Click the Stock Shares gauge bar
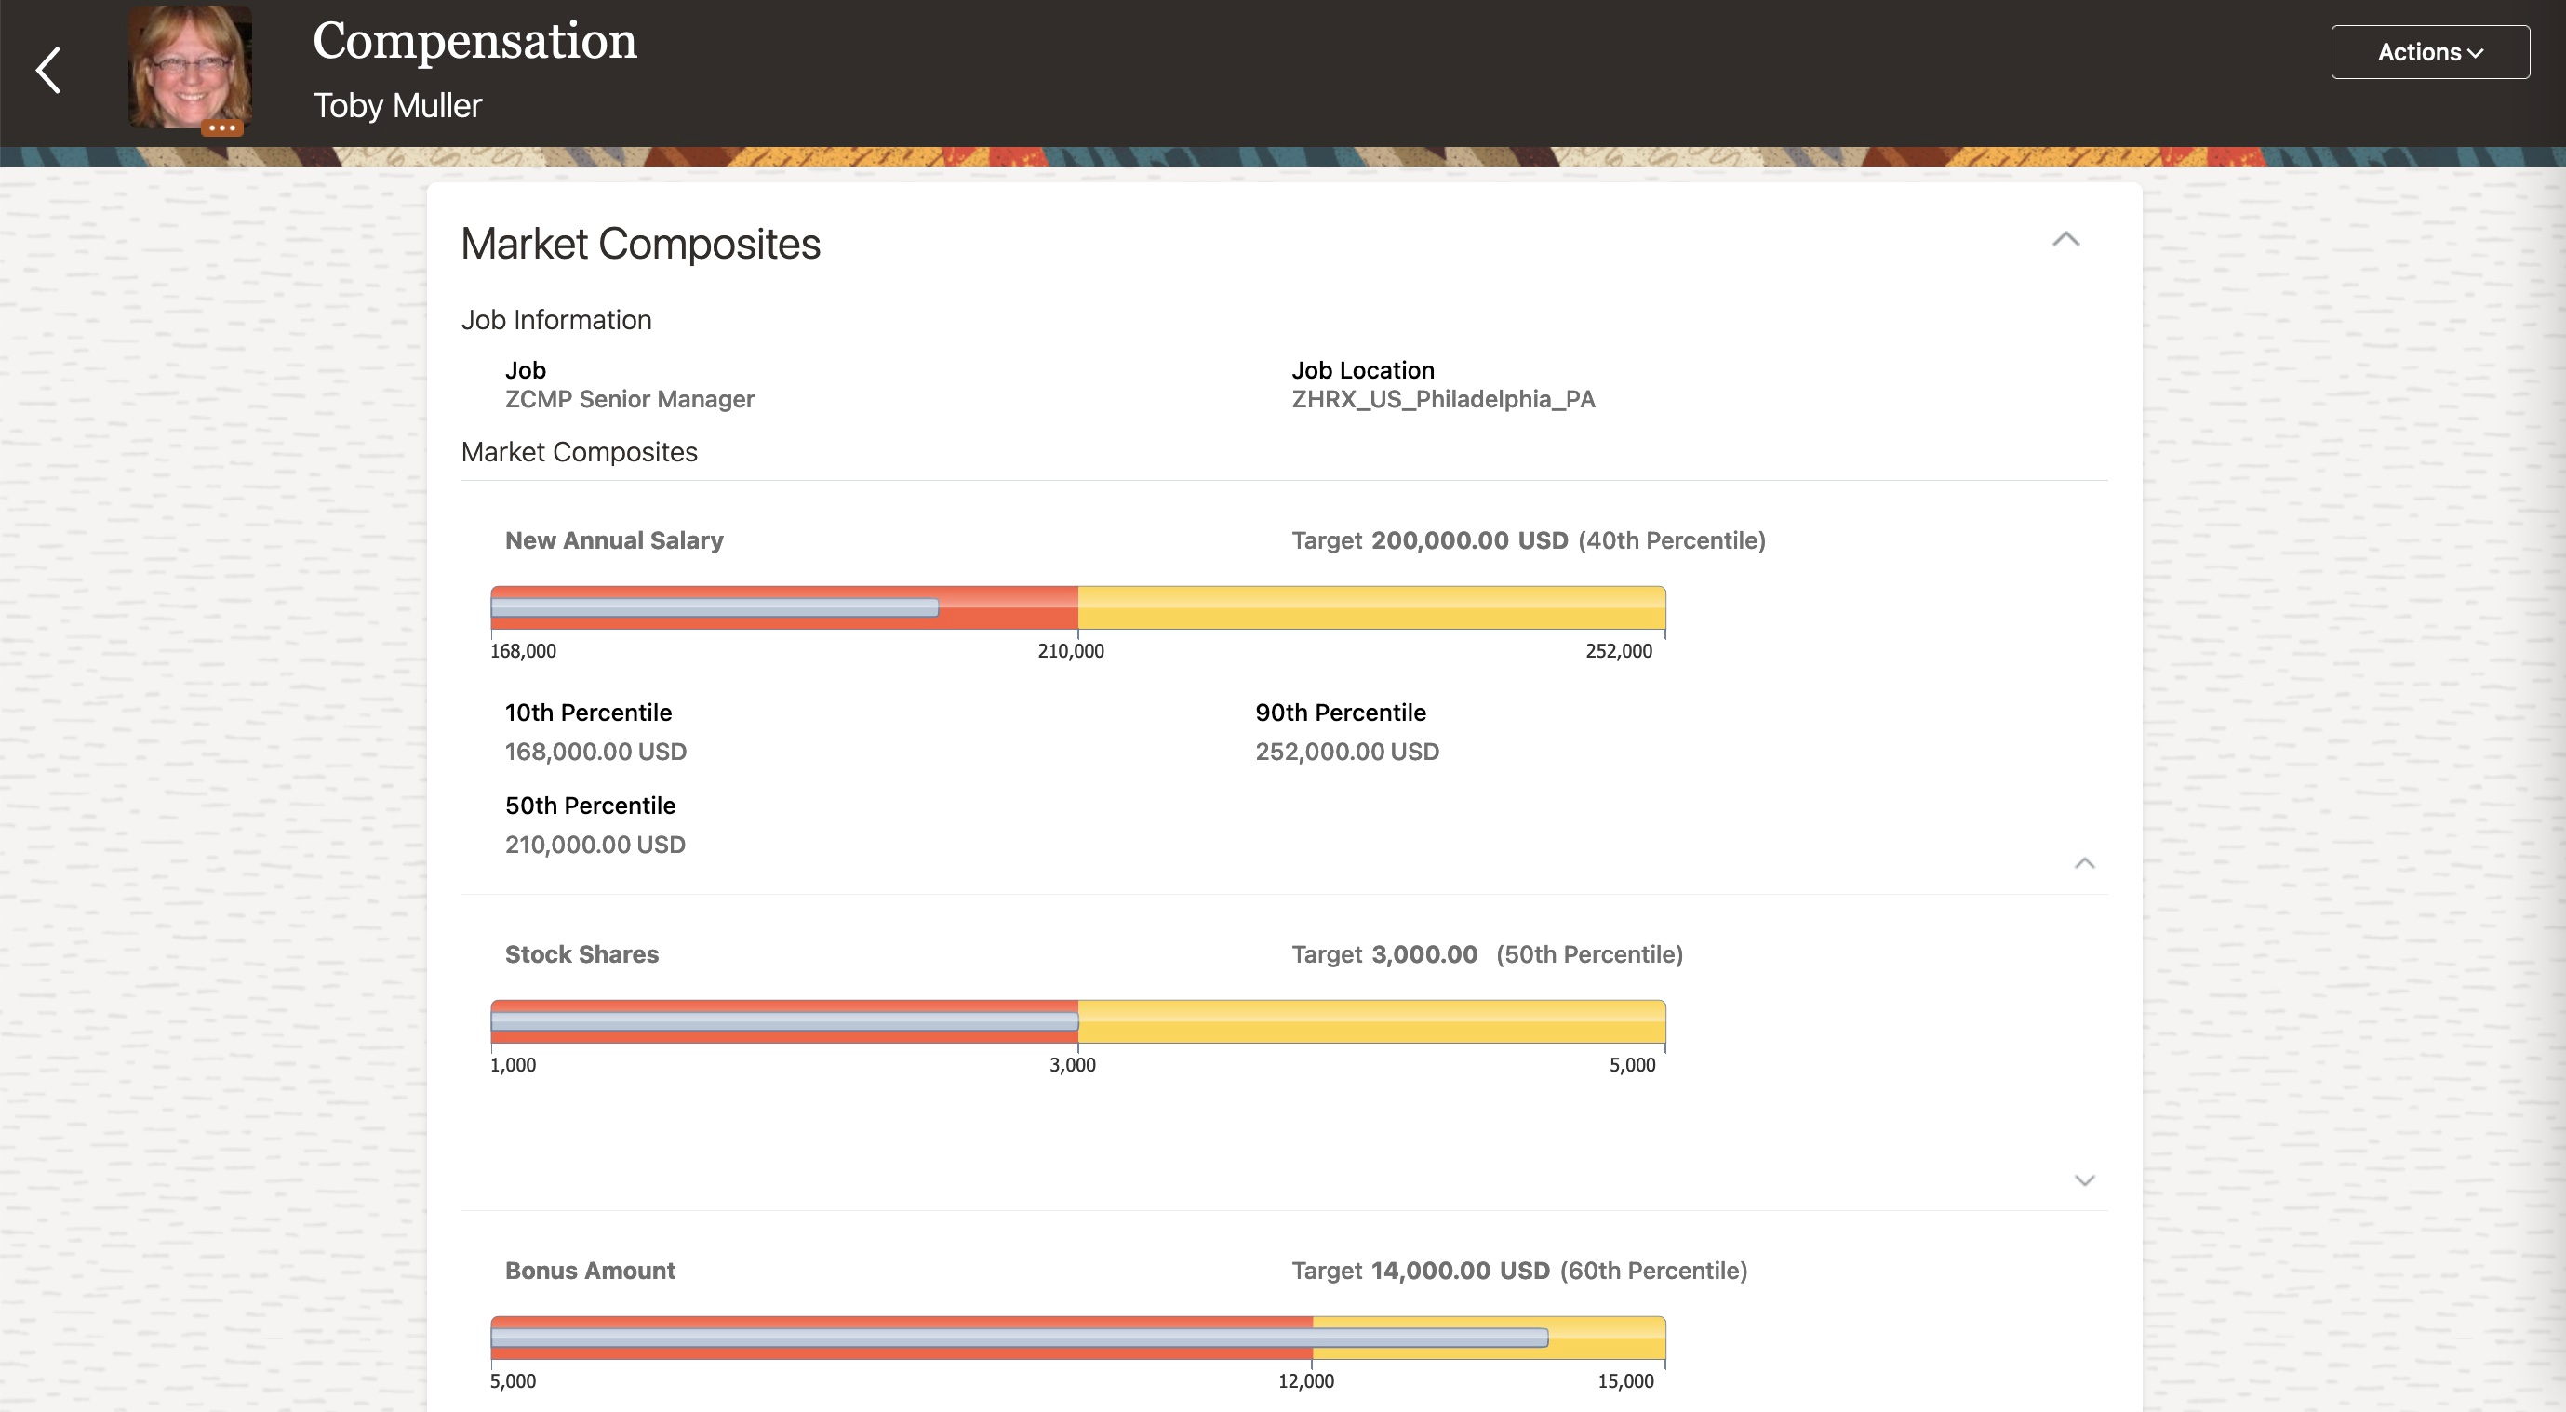The height and width of the screenshot is (1412, 2566). (783, 1020)
